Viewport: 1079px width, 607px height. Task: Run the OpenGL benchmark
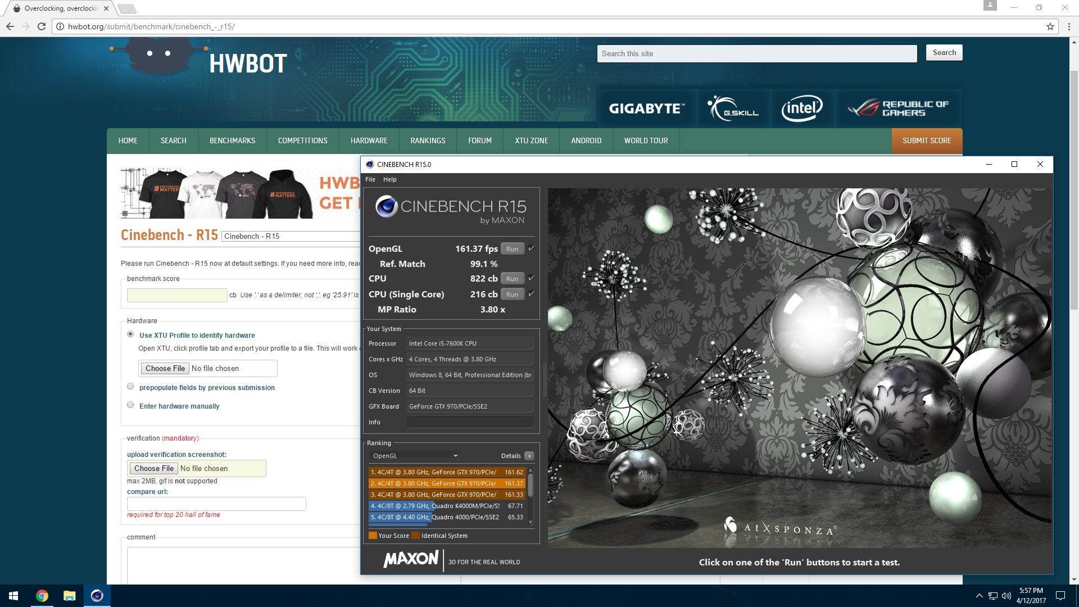click(512, 249)
